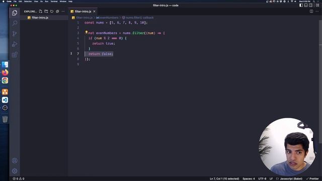
Task: Open the Edit menu
Action: [20, 1]
